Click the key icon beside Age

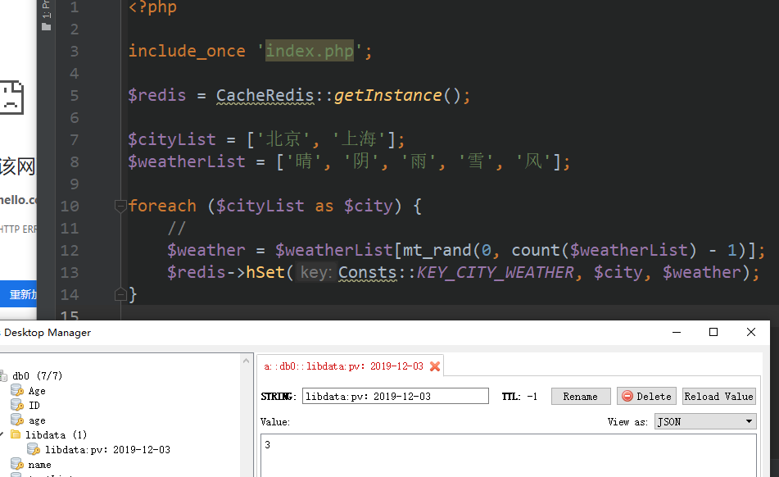click(17, 391)
